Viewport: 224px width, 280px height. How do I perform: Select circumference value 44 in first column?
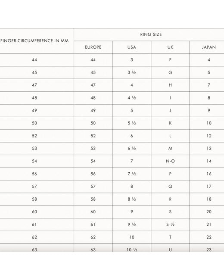34,60
